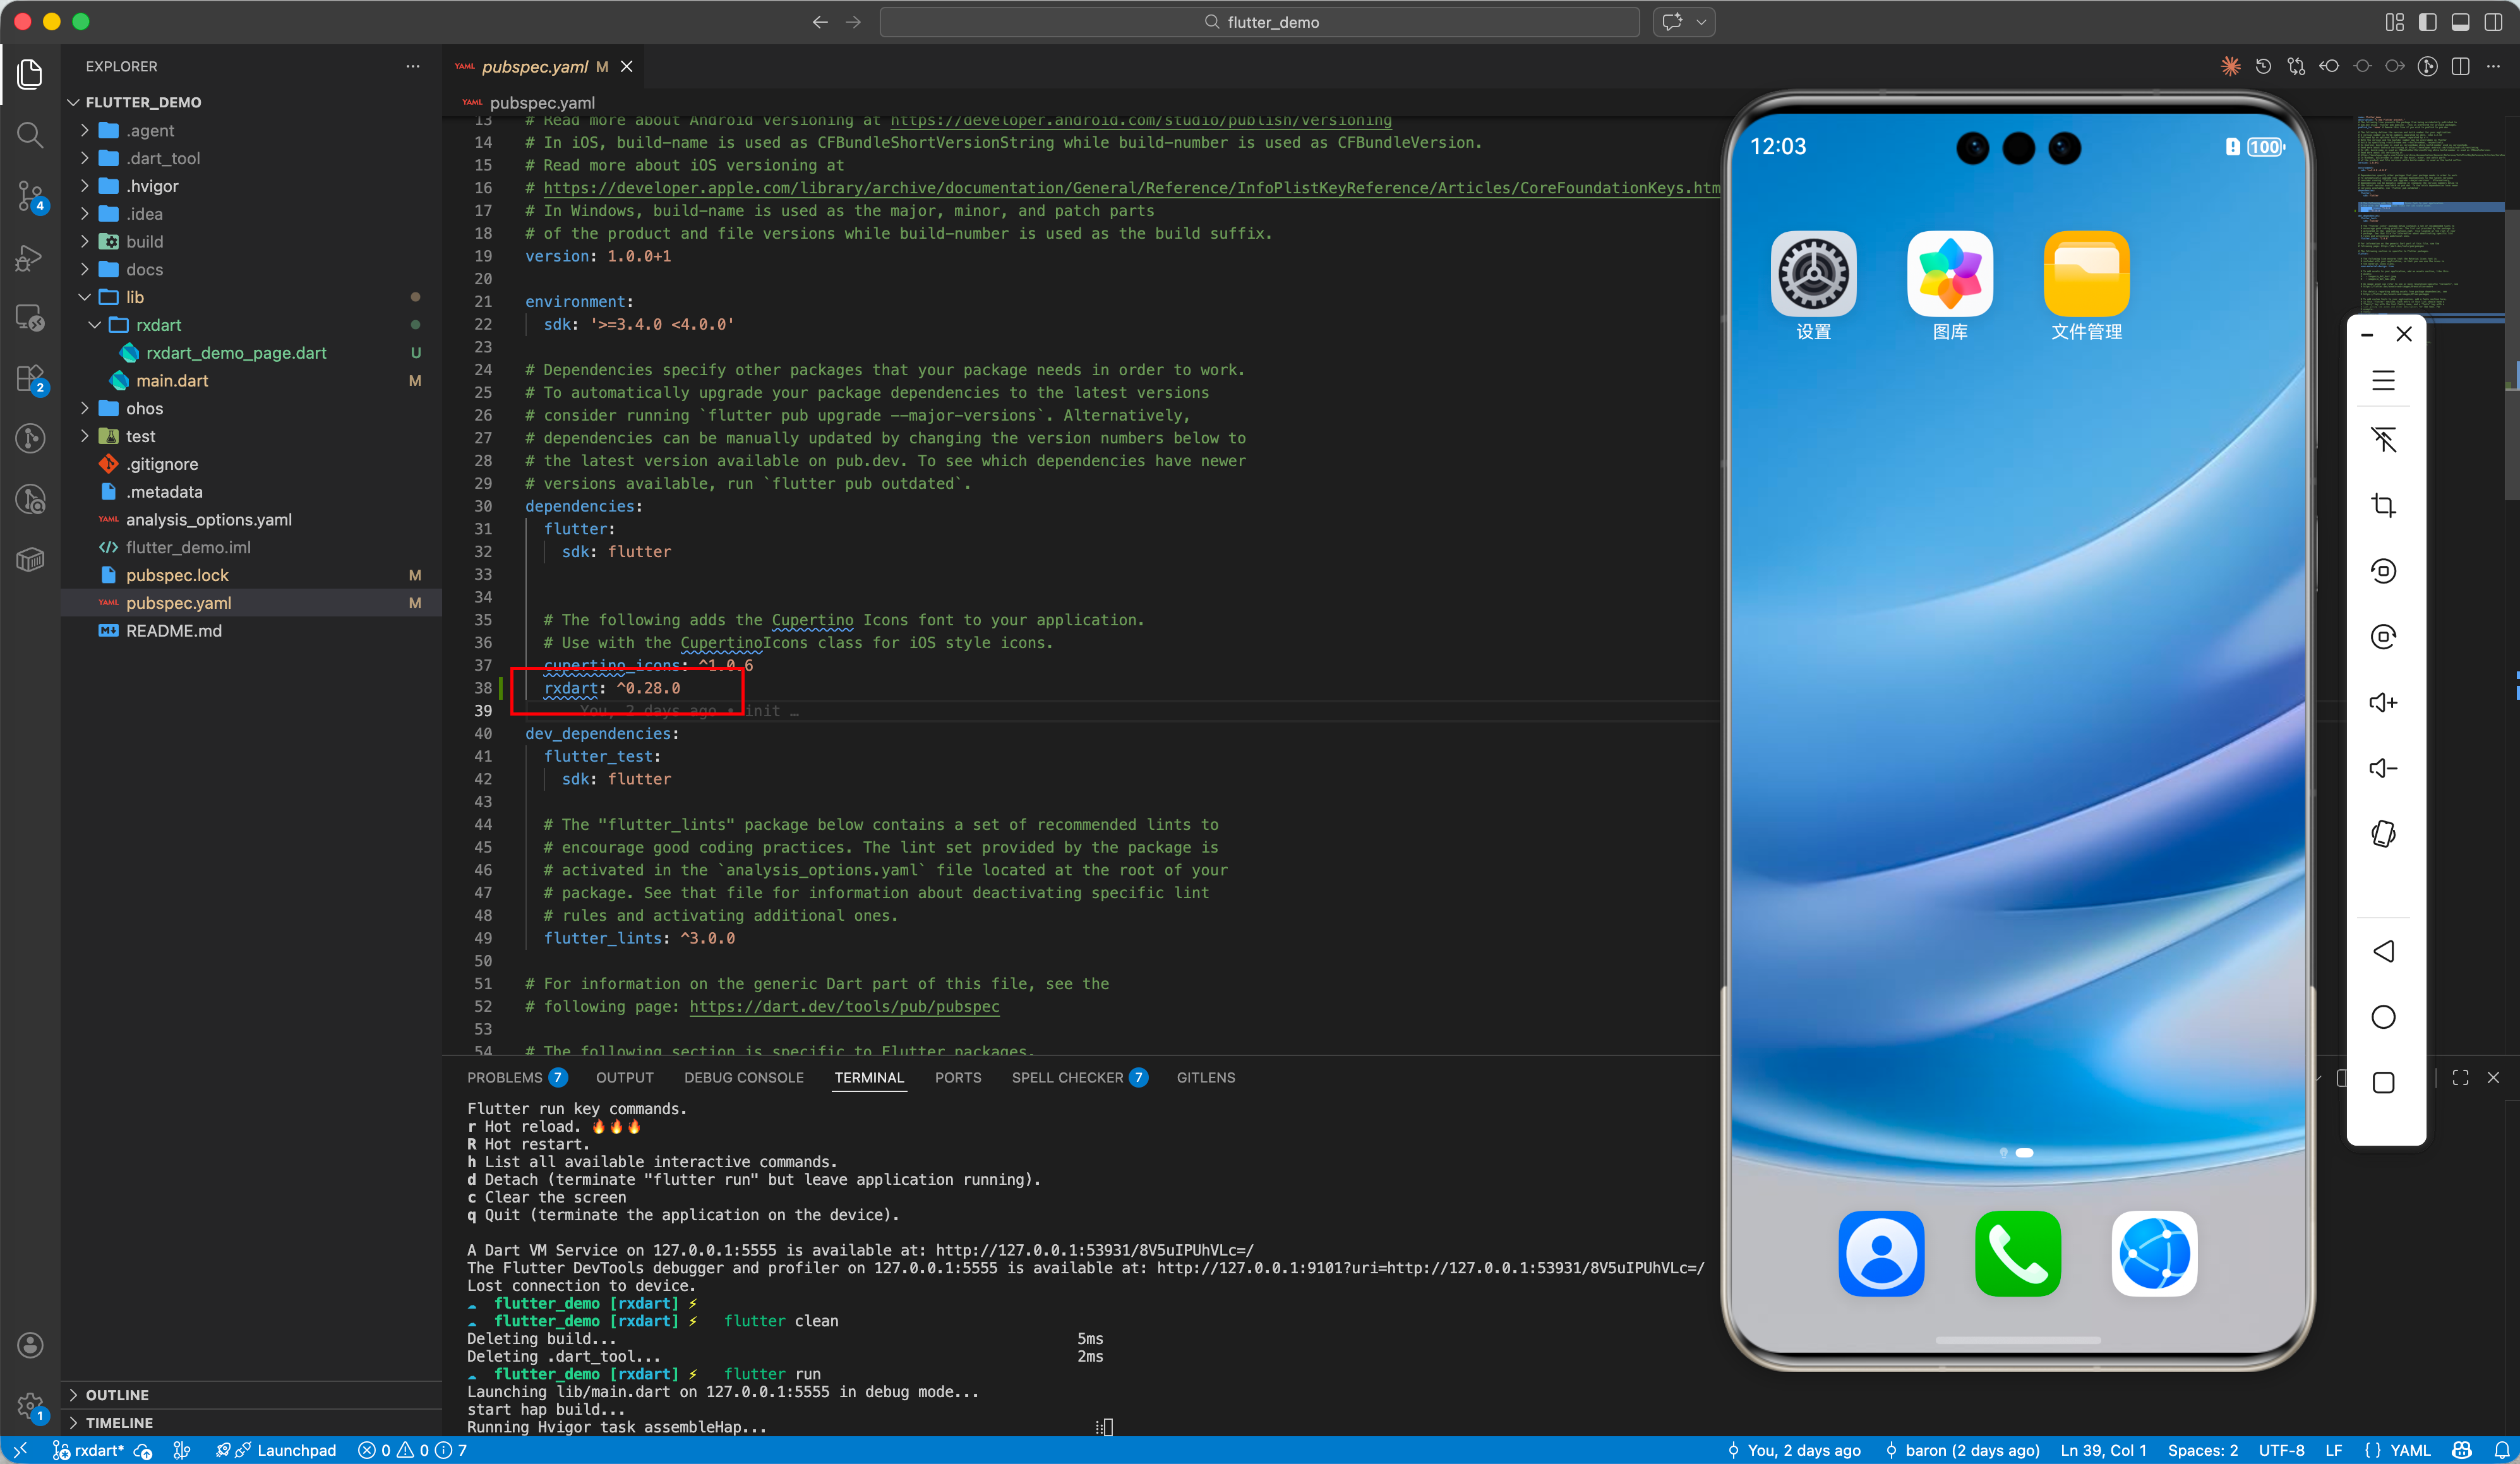
Task: Toggle the primary side bar layout
Action: 2427,22
